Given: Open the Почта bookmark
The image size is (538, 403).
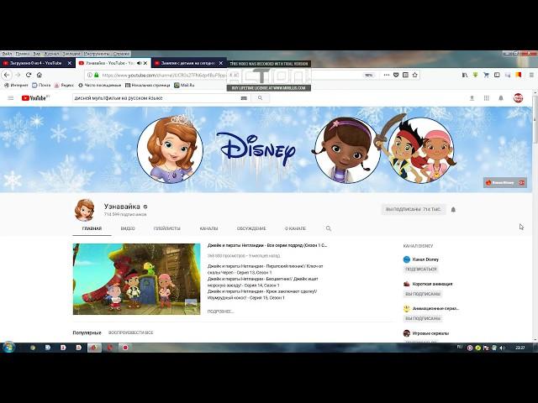Looking at the screenshot, I should click(x=41, y=85).
